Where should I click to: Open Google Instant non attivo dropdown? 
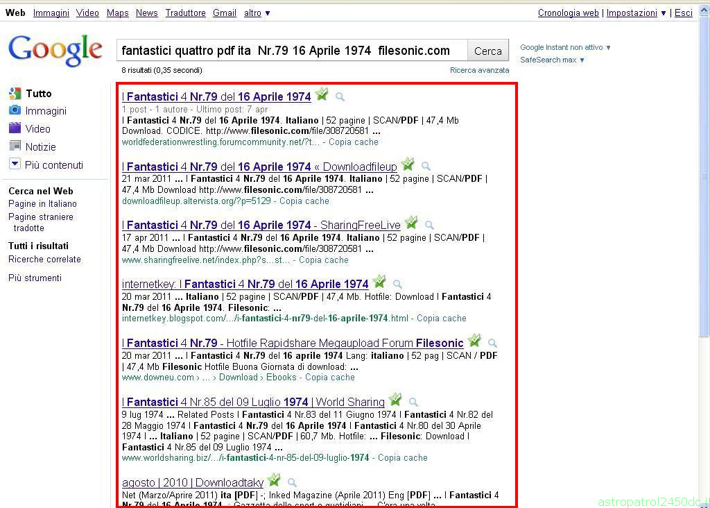click(566, 47)
